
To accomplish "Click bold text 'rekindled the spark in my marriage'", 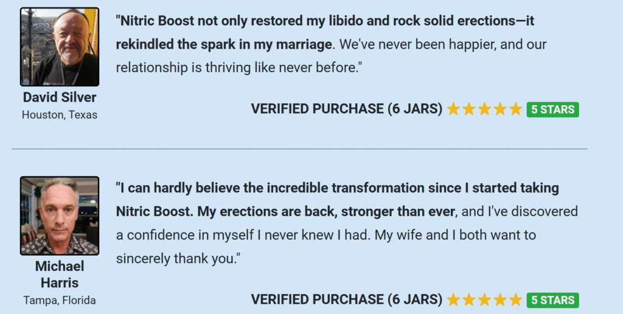I will click(224, 44).
